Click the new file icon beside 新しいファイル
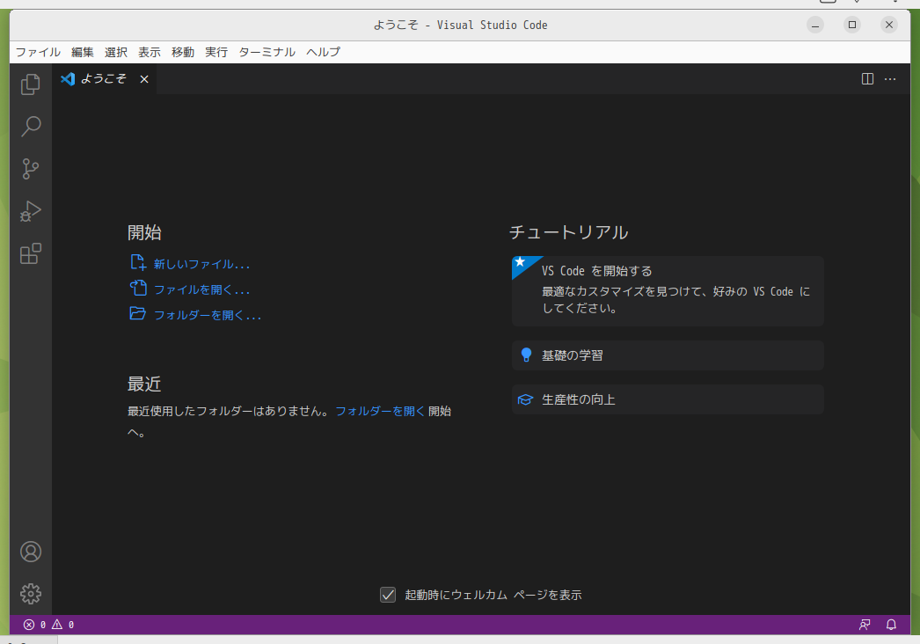 click(x=138, y=262)
